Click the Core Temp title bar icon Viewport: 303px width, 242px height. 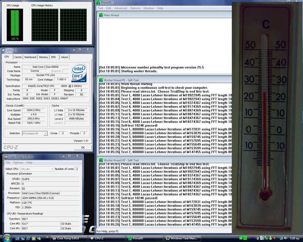6,157
